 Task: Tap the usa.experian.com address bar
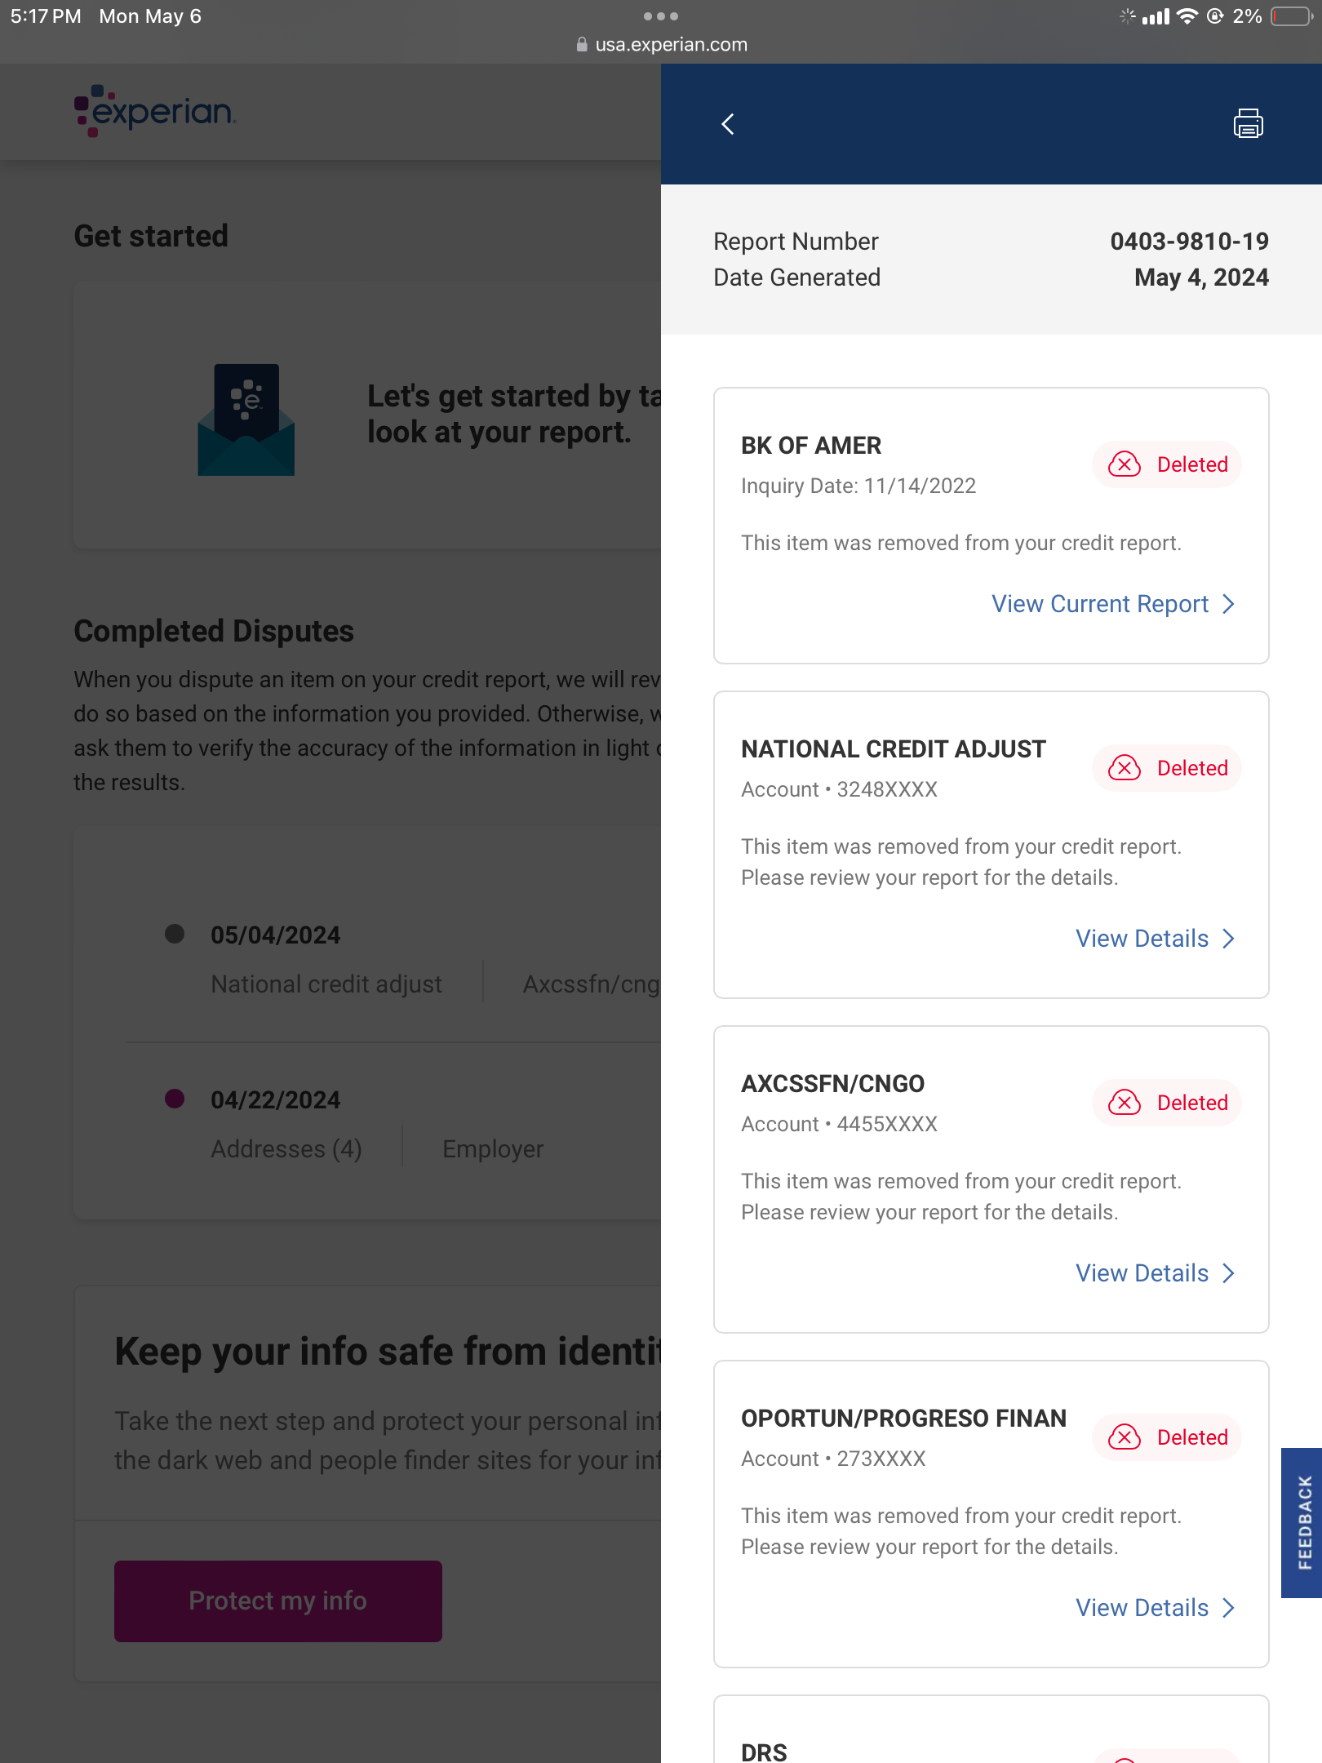[x=661, y=45]
